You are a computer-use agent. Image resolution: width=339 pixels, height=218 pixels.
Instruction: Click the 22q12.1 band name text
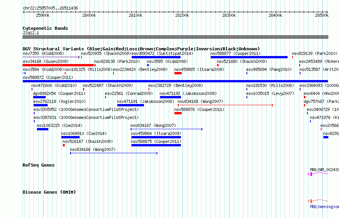[x=31, y=33]
